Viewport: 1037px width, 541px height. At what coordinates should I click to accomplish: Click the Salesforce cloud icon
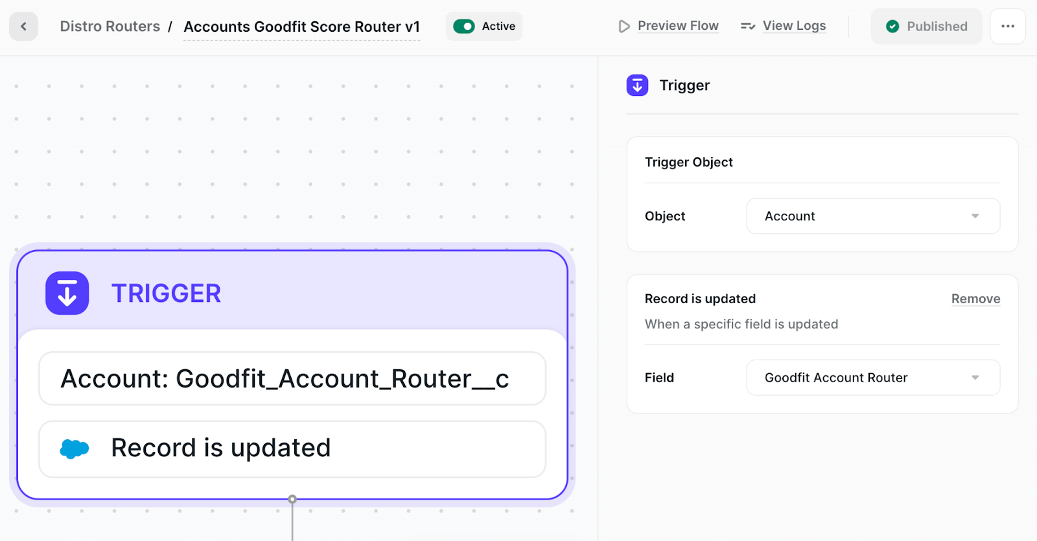(x=75, y=448)
